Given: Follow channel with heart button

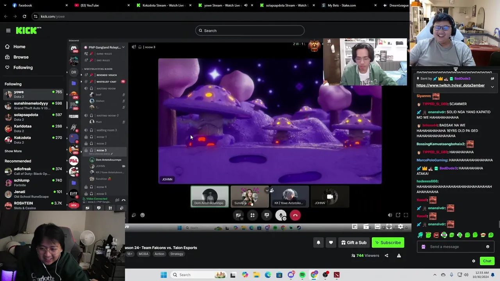Looking at the screenshot, I should pos(331,242).
